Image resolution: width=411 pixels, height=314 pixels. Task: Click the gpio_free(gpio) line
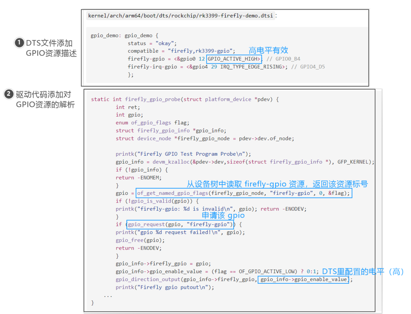pyautogui.click(x=140, y=240)
